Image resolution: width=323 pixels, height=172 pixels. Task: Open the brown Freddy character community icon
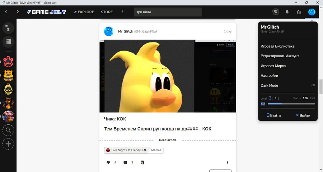(x=8, y=103)
